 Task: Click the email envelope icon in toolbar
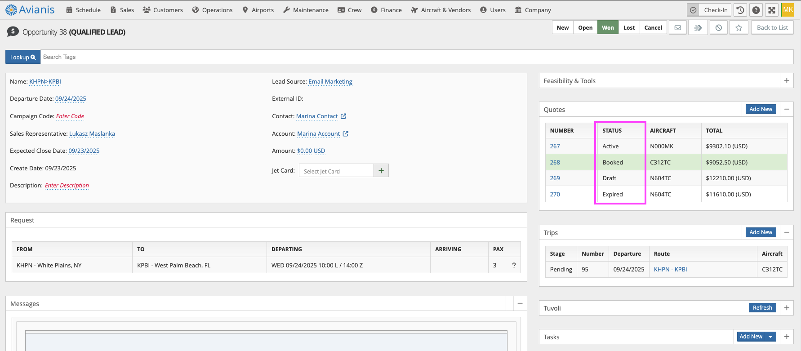click(x=678, y=28)
